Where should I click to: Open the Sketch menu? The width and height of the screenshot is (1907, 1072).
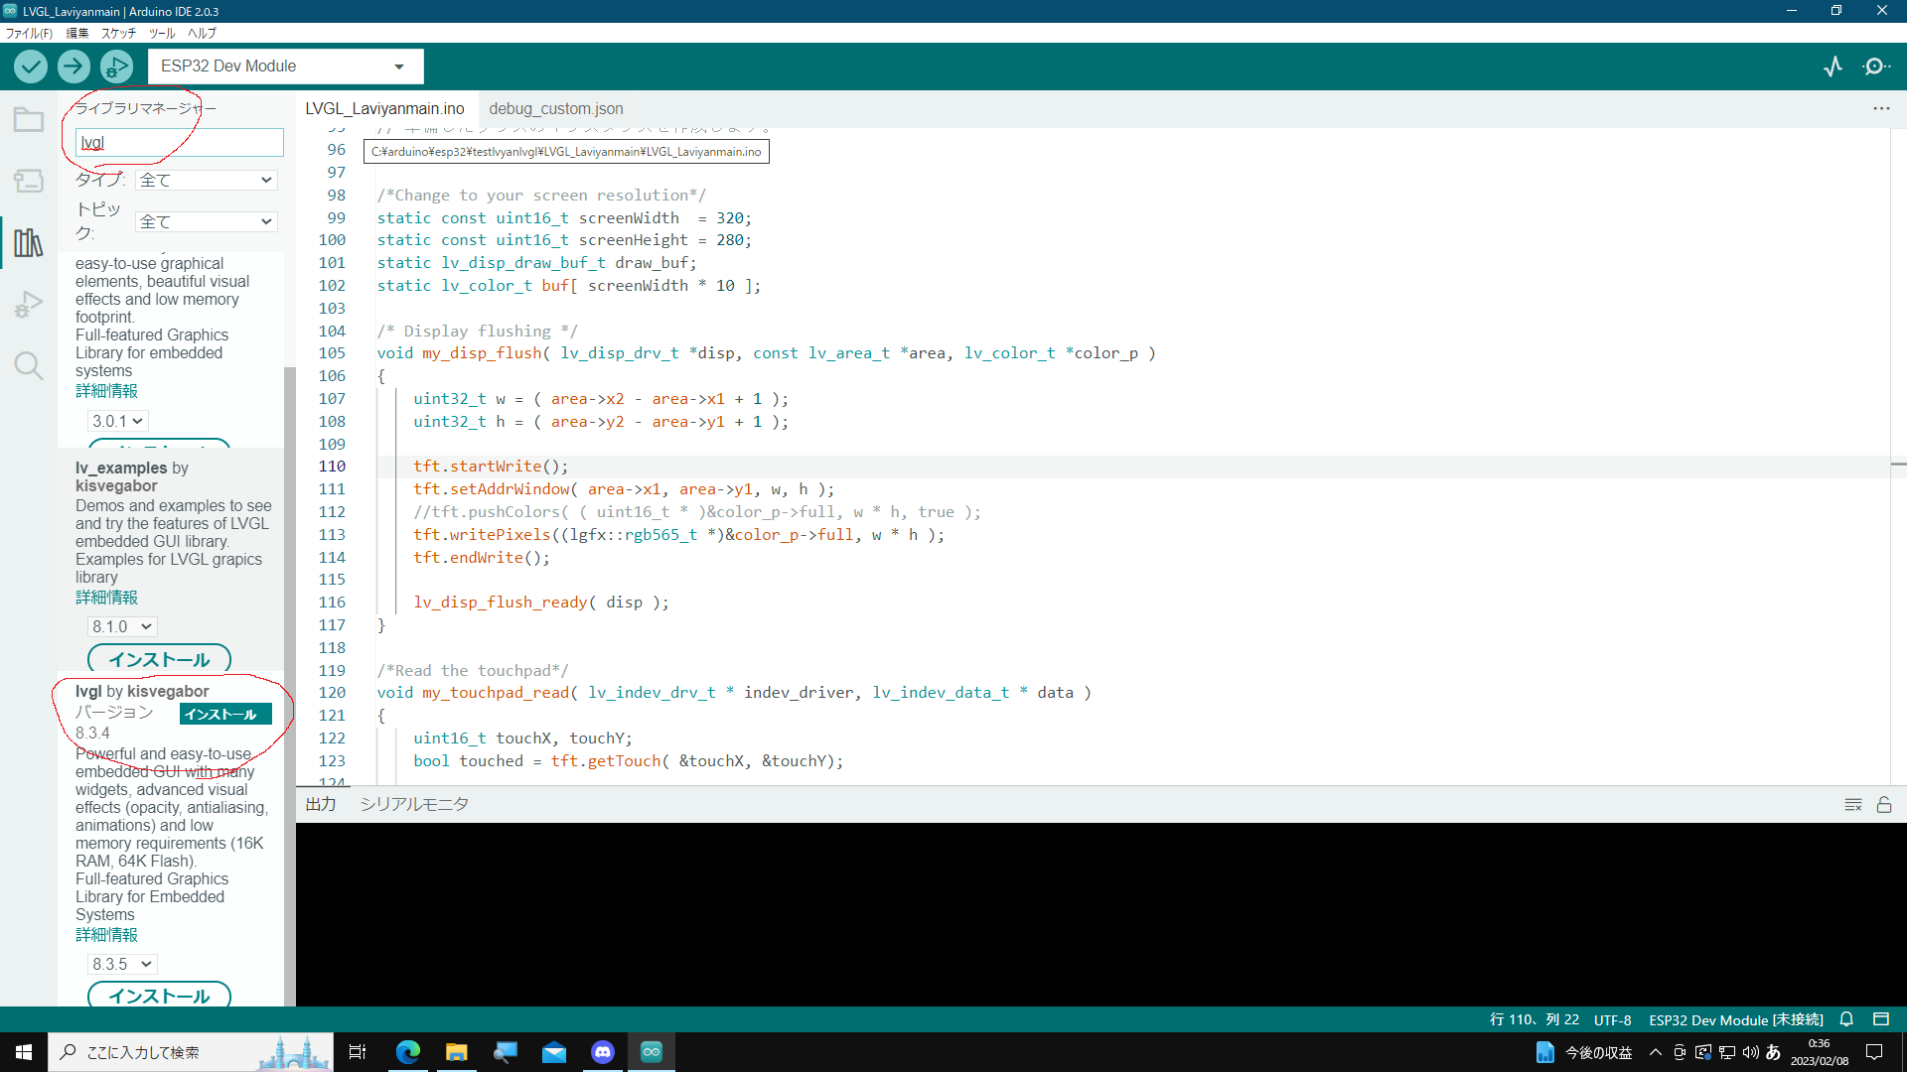point(117,33)
